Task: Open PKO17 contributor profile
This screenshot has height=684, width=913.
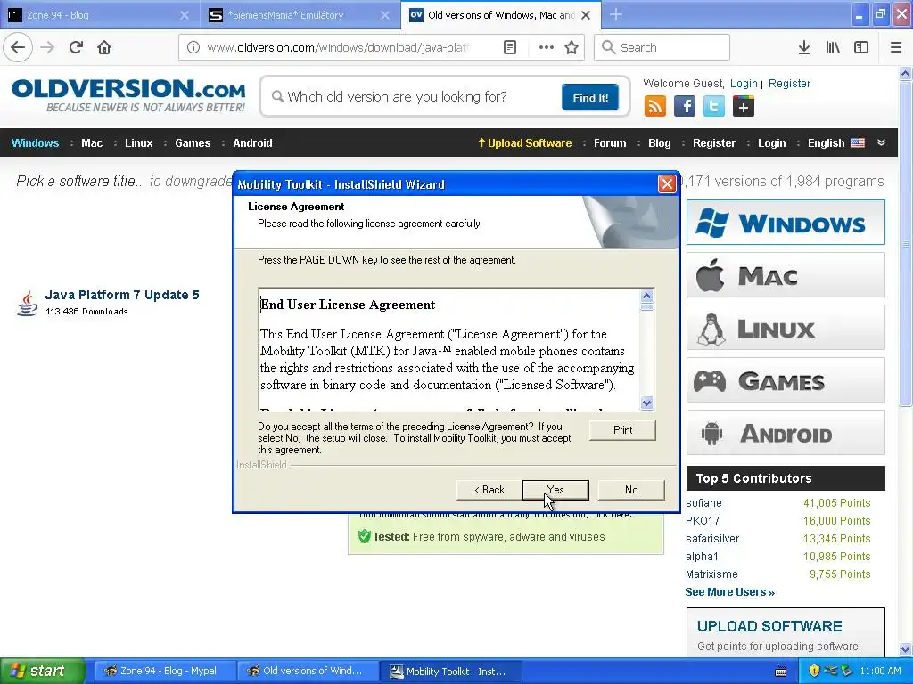Action: [703, 520]
